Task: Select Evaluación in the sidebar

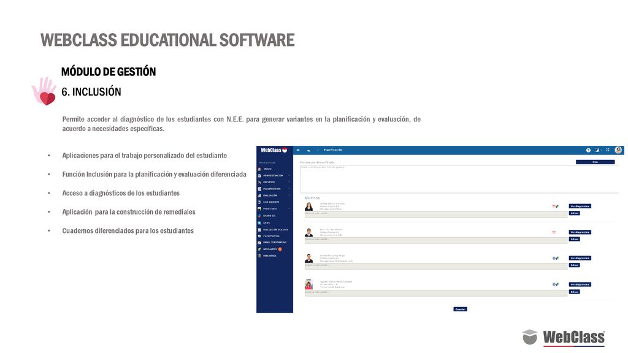Action: click(x=270, y=195)
